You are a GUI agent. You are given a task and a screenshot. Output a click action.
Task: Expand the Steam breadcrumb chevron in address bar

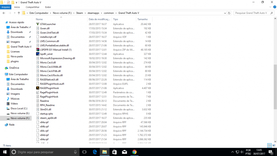click(x=85, y=13)
